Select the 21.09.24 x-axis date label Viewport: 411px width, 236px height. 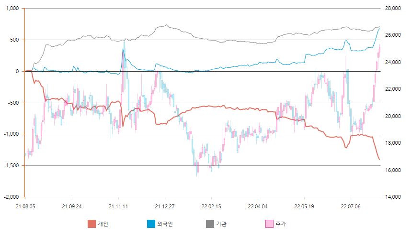coord(72,206)
